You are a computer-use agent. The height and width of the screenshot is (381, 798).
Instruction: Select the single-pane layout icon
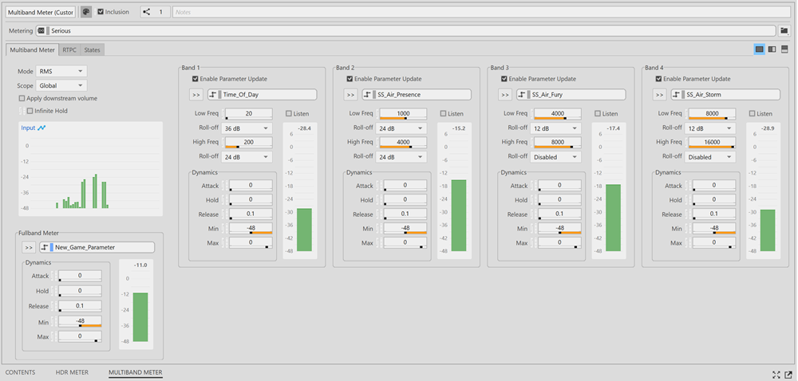tap(759, 49)
